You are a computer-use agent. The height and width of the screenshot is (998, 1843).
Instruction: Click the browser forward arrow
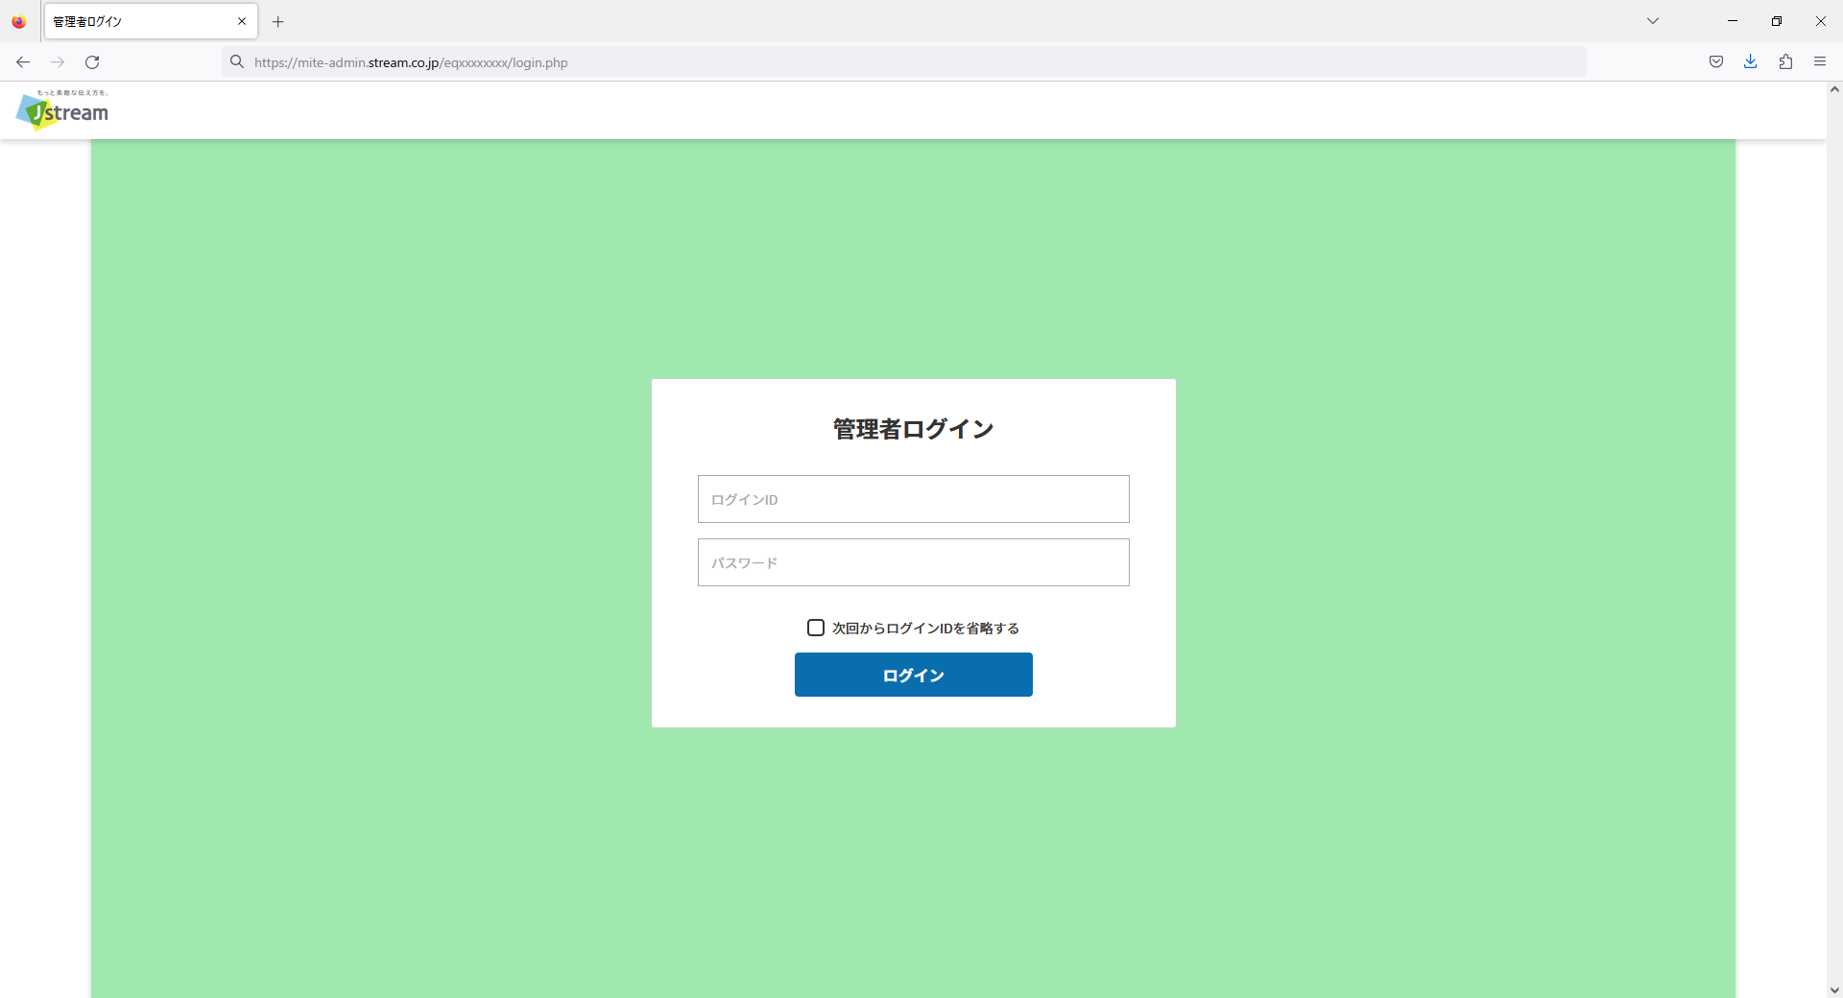tap(58, 62)
